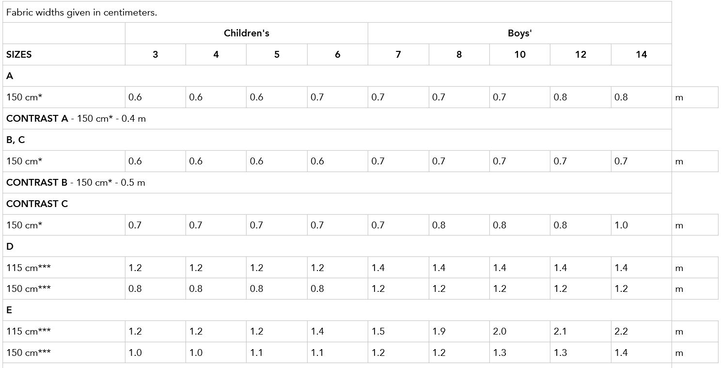Click the Boys' column group header

pyautogui.click(x=519, y=33)
